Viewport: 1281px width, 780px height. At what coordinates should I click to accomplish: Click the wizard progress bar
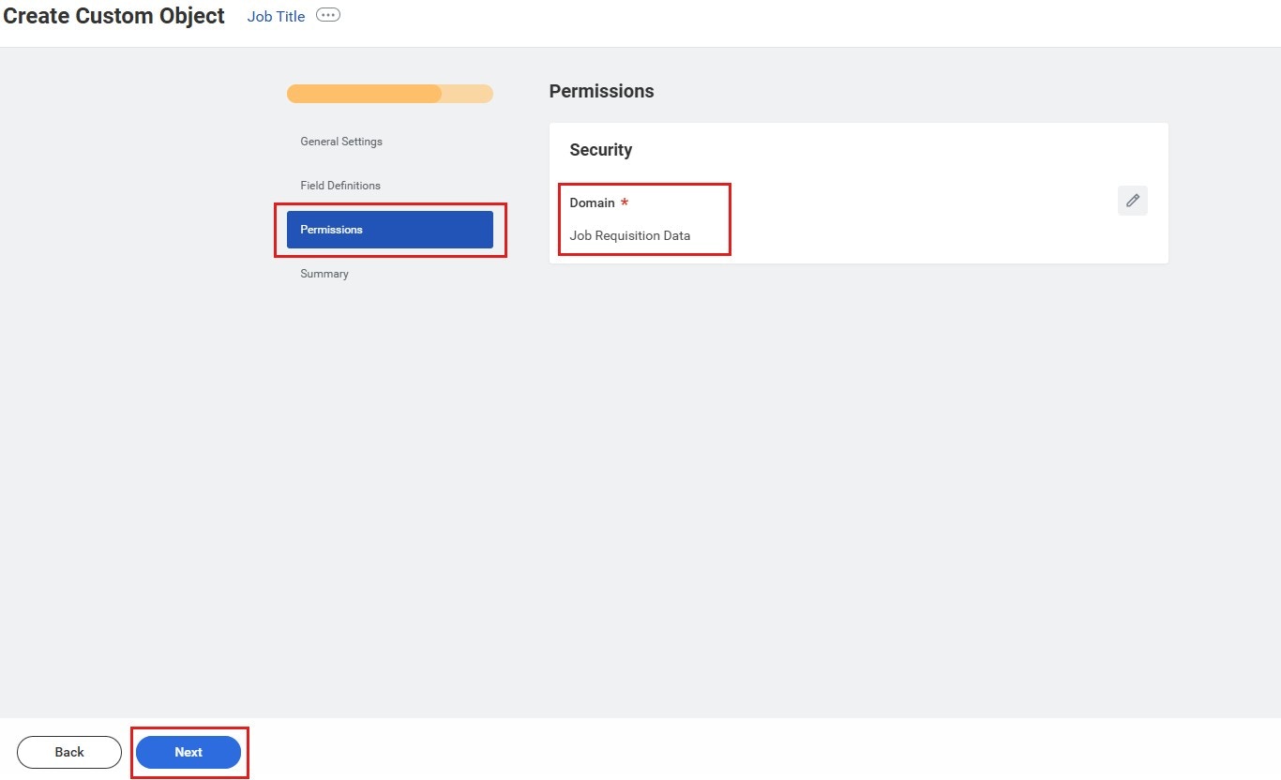click(389, 93)
